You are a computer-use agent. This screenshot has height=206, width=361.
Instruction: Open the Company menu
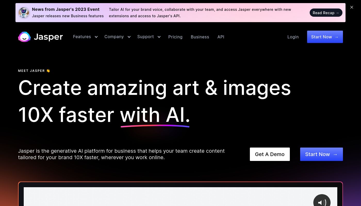pyautogui.click(x=114, y=37)
